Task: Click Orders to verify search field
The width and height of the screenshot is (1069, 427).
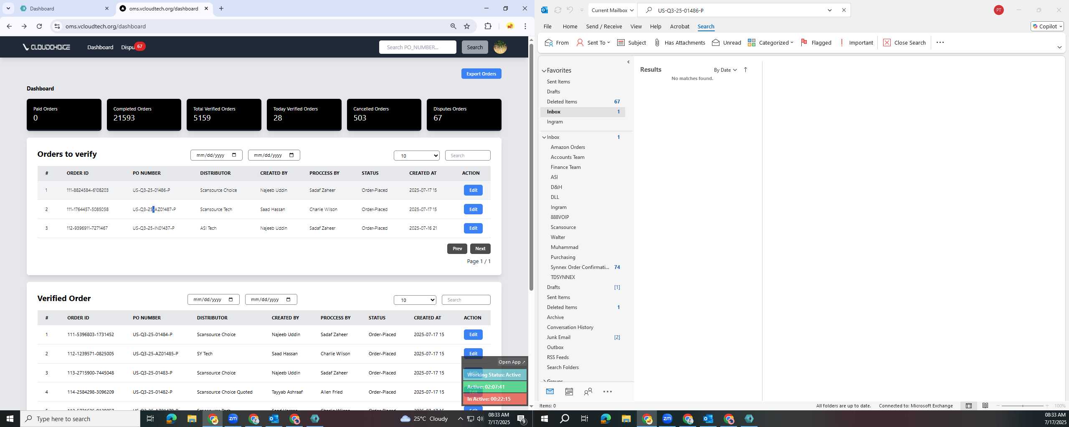Action: (468, 156)
